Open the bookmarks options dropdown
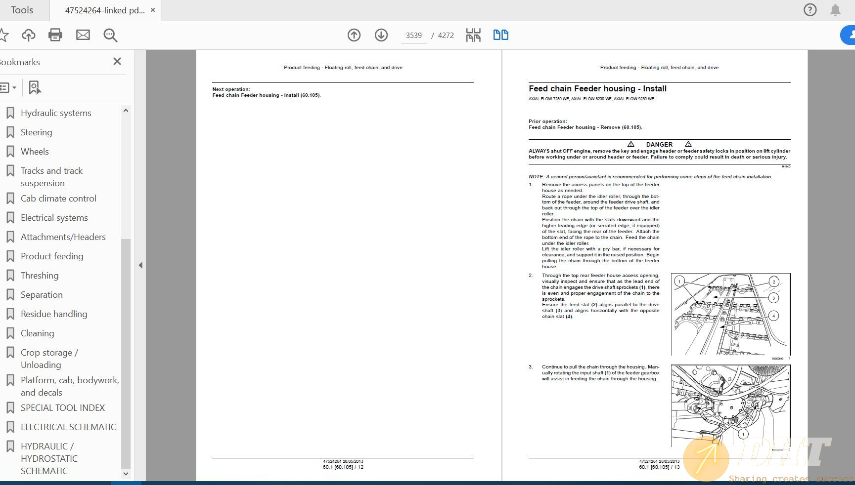 [x=8, y=88]
